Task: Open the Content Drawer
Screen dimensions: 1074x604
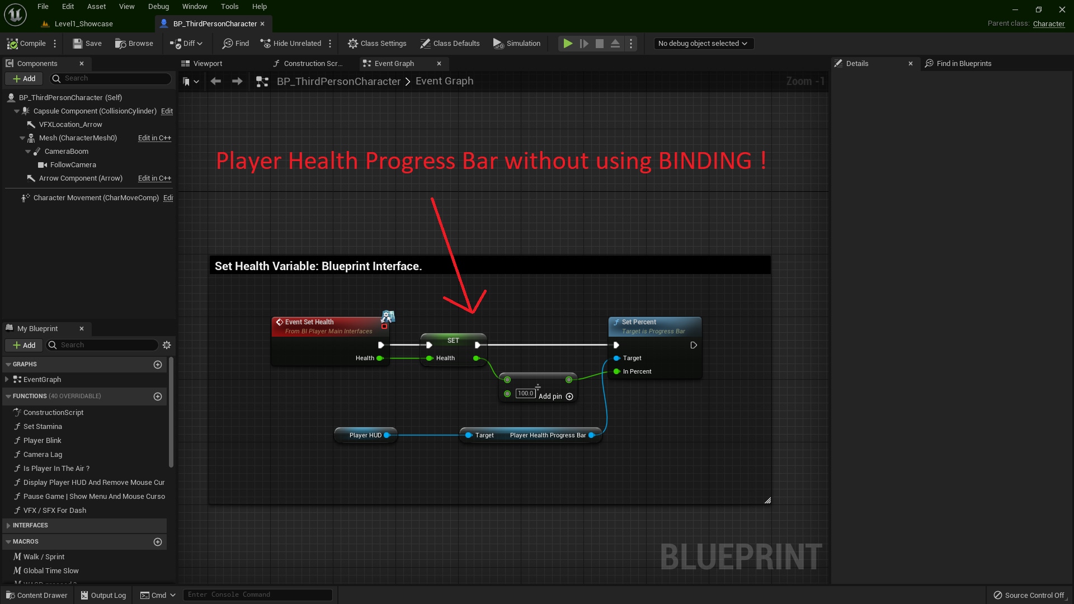Action: tap(36, 595)
